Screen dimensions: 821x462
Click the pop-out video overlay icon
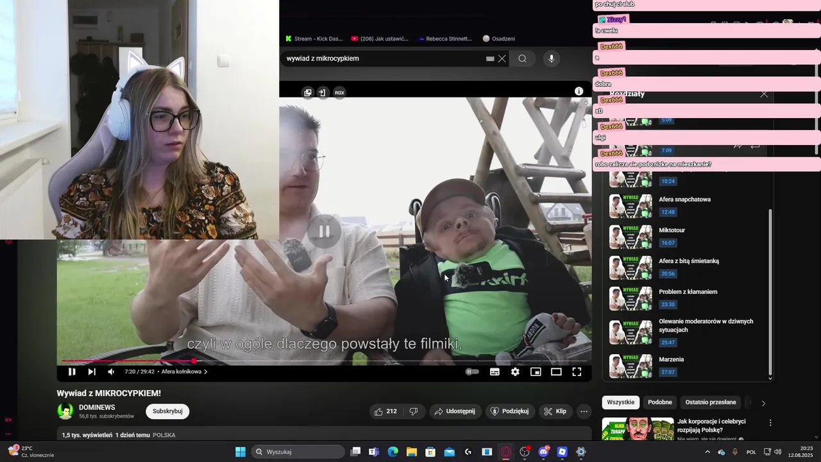coord(308,92)
